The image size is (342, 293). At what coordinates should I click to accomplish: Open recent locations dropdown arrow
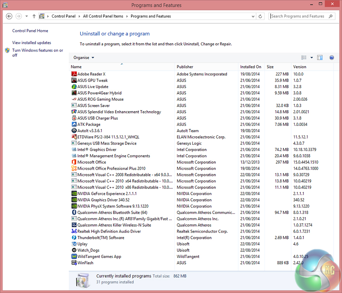click(x=27, y=16)
